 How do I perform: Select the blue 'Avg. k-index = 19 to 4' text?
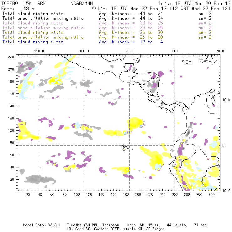click(131, 42)
